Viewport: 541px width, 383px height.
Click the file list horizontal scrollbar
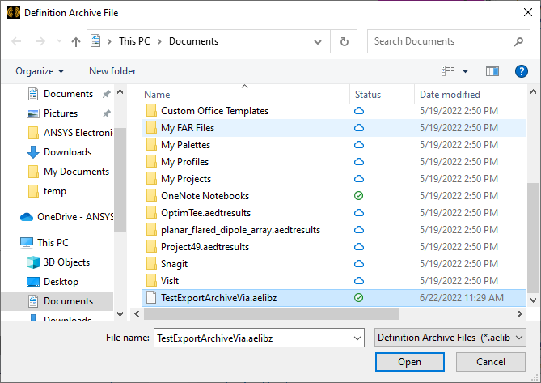tap(272, 313)
